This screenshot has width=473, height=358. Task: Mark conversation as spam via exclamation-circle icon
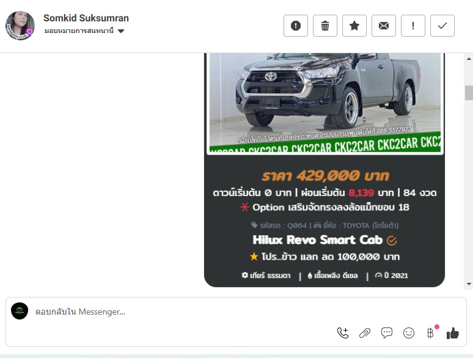pos(296,26)
